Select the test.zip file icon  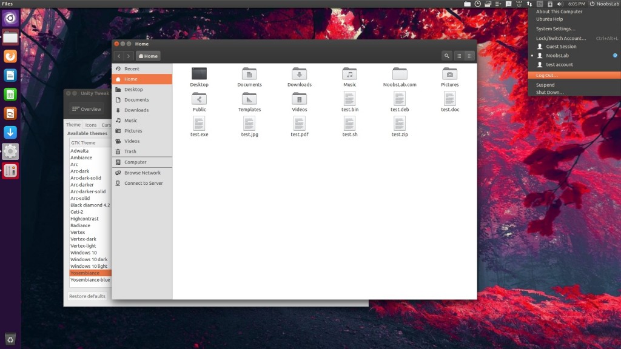pos(400,124)
